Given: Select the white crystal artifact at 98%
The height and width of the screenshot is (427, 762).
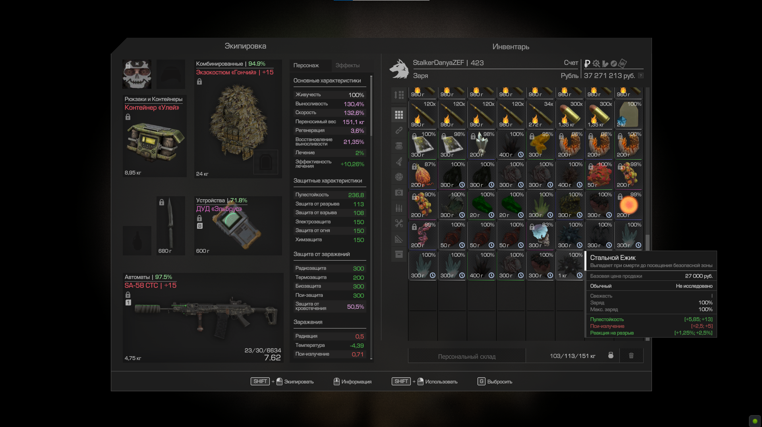Looking at the screenshot, I should pos(482,145).
